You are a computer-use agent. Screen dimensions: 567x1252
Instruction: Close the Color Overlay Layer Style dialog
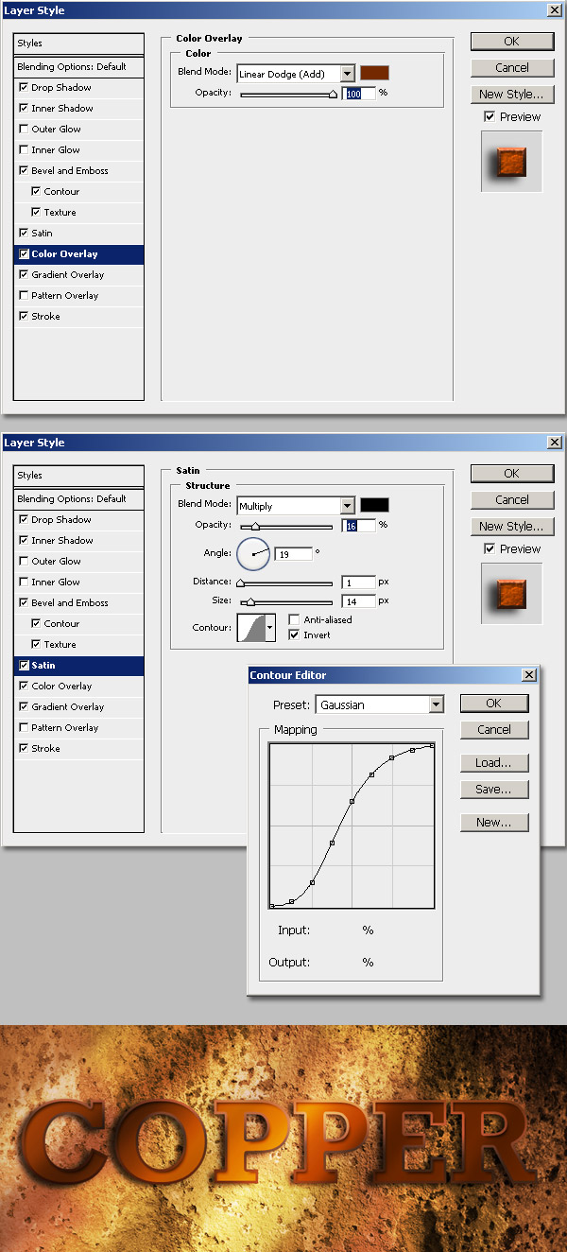coord(553,10)
